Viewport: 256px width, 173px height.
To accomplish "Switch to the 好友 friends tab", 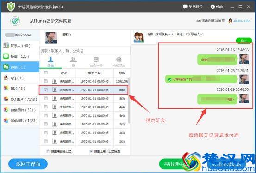I will coord(50,62).
